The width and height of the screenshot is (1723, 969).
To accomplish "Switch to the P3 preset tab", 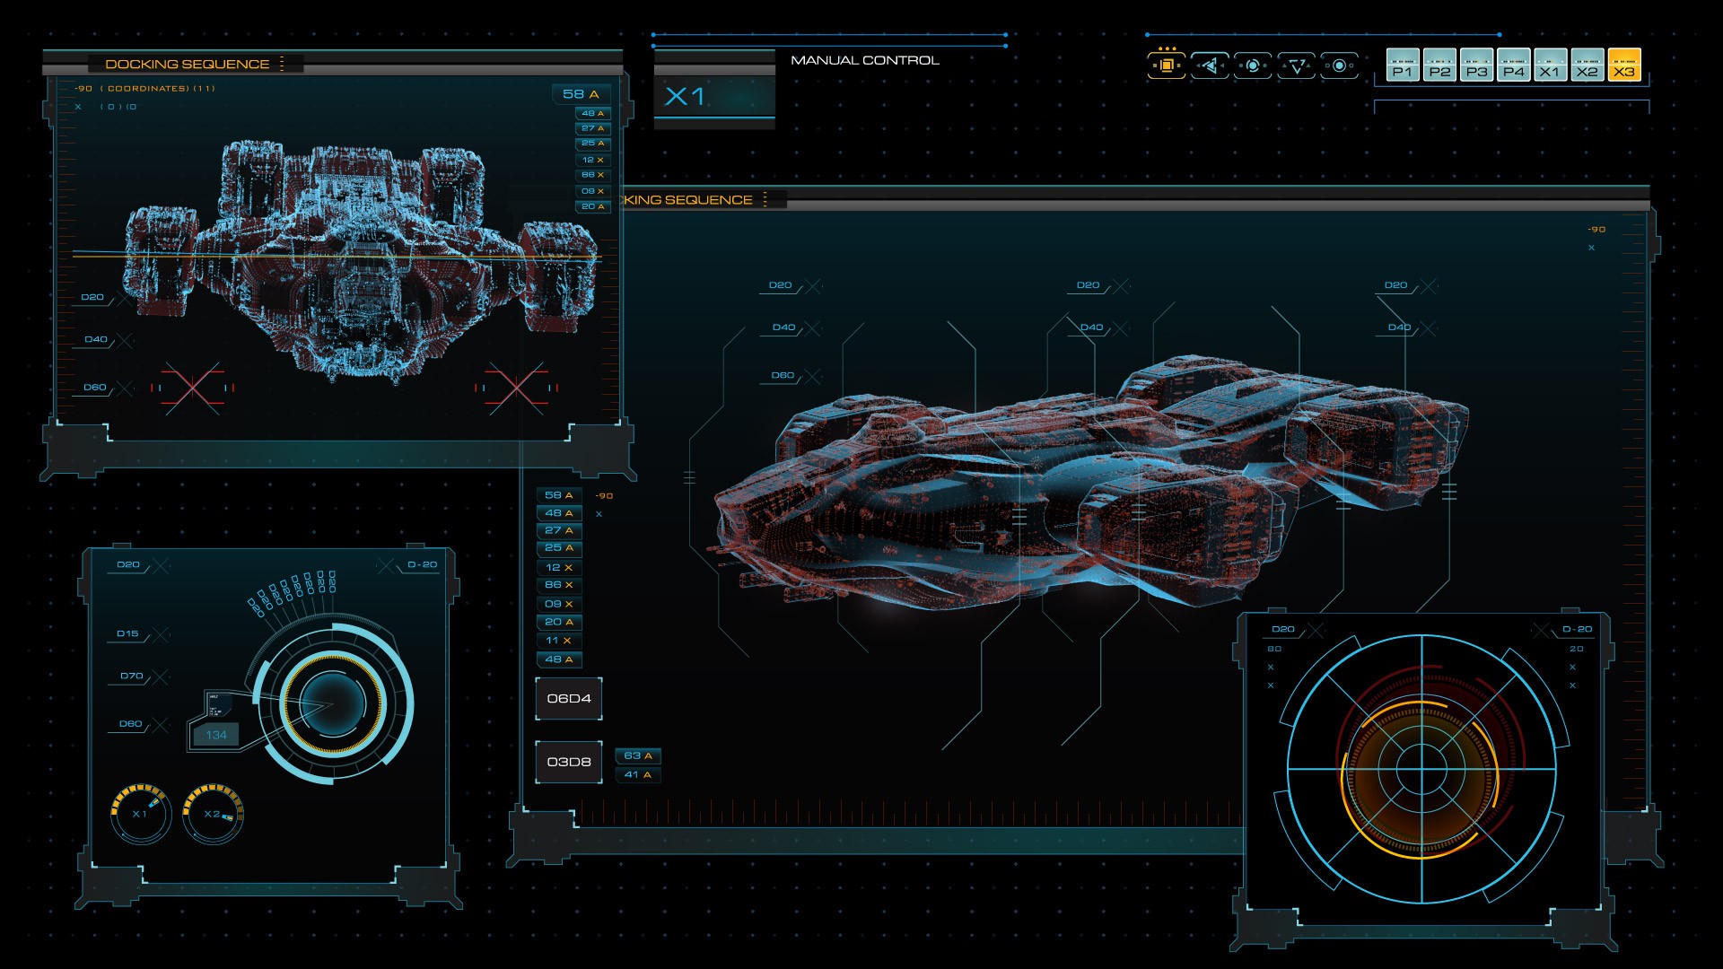I will click(1476, 65).
